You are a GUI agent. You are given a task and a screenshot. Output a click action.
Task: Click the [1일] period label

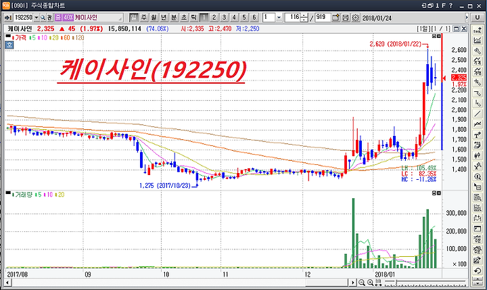pos(423,29)
